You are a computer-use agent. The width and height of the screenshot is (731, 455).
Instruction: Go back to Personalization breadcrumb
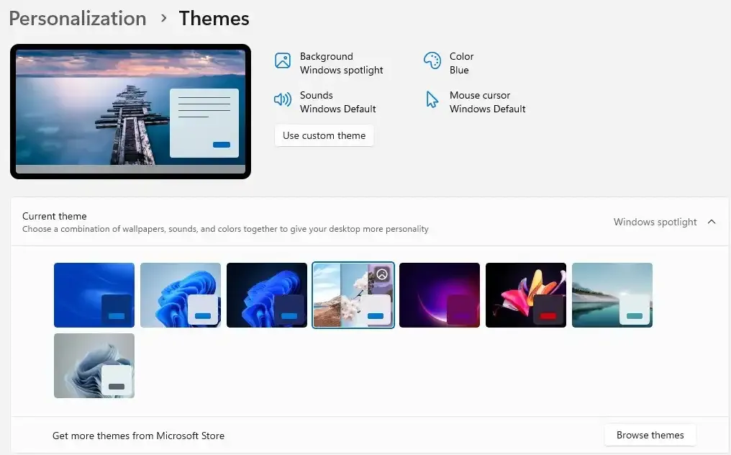point(78,19)
